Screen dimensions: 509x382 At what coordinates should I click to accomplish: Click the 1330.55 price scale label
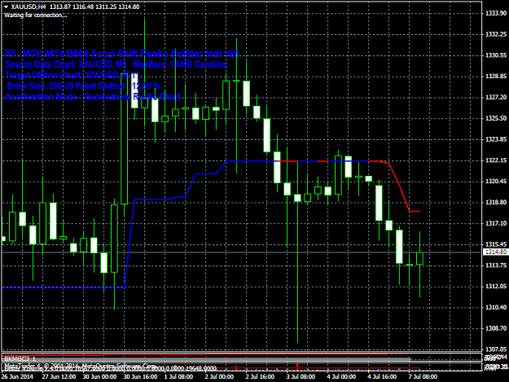click(496, 55)
